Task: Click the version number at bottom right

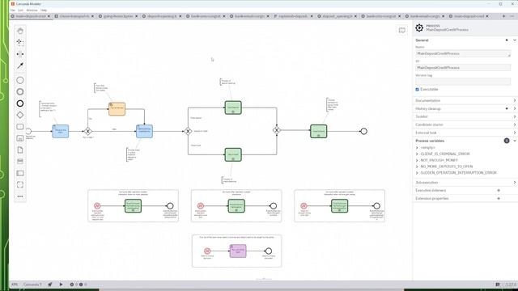Action: click(511, 285)
